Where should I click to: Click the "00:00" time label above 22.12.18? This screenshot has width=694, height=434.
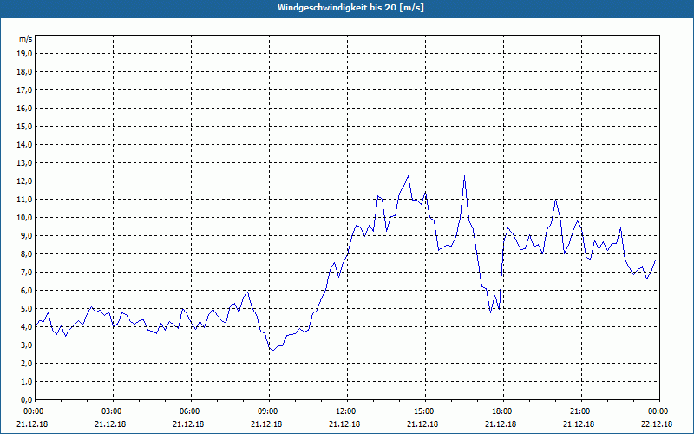(x=659, y=411)
